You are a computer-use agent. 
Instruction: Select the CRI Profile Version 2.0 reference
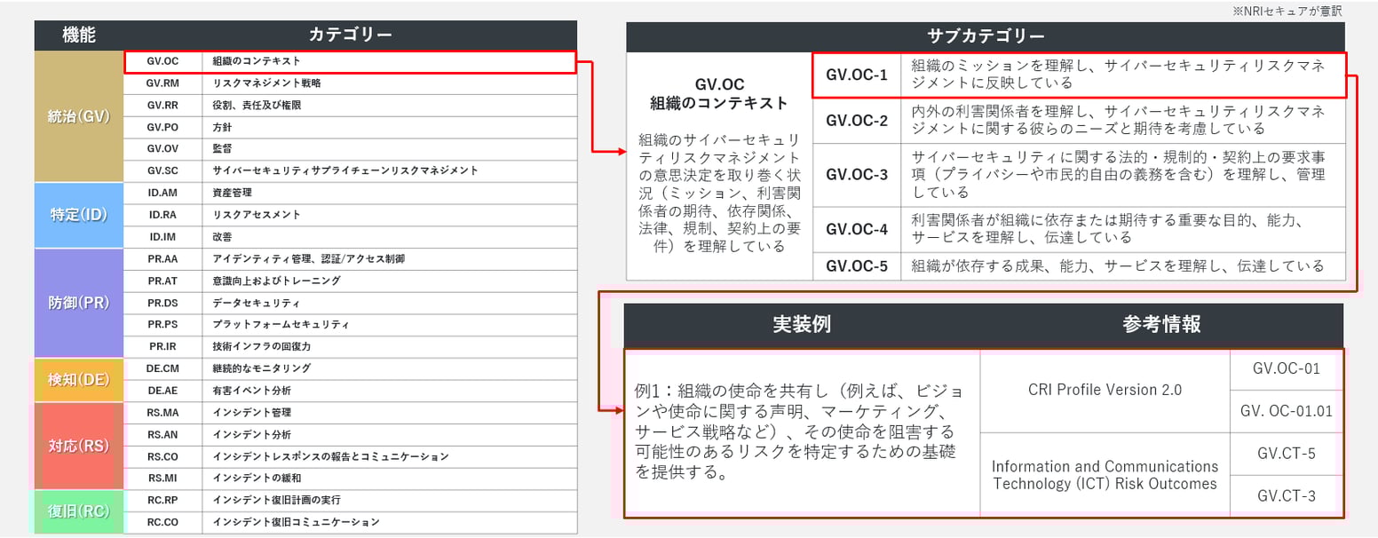click(1105, 390)
